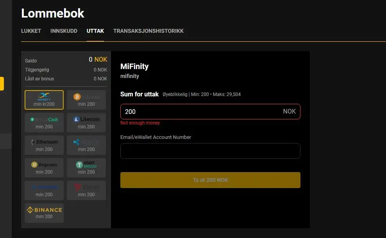
Task: Click the lowercase 'mifinity' subtitle
Action: [130, 76]
